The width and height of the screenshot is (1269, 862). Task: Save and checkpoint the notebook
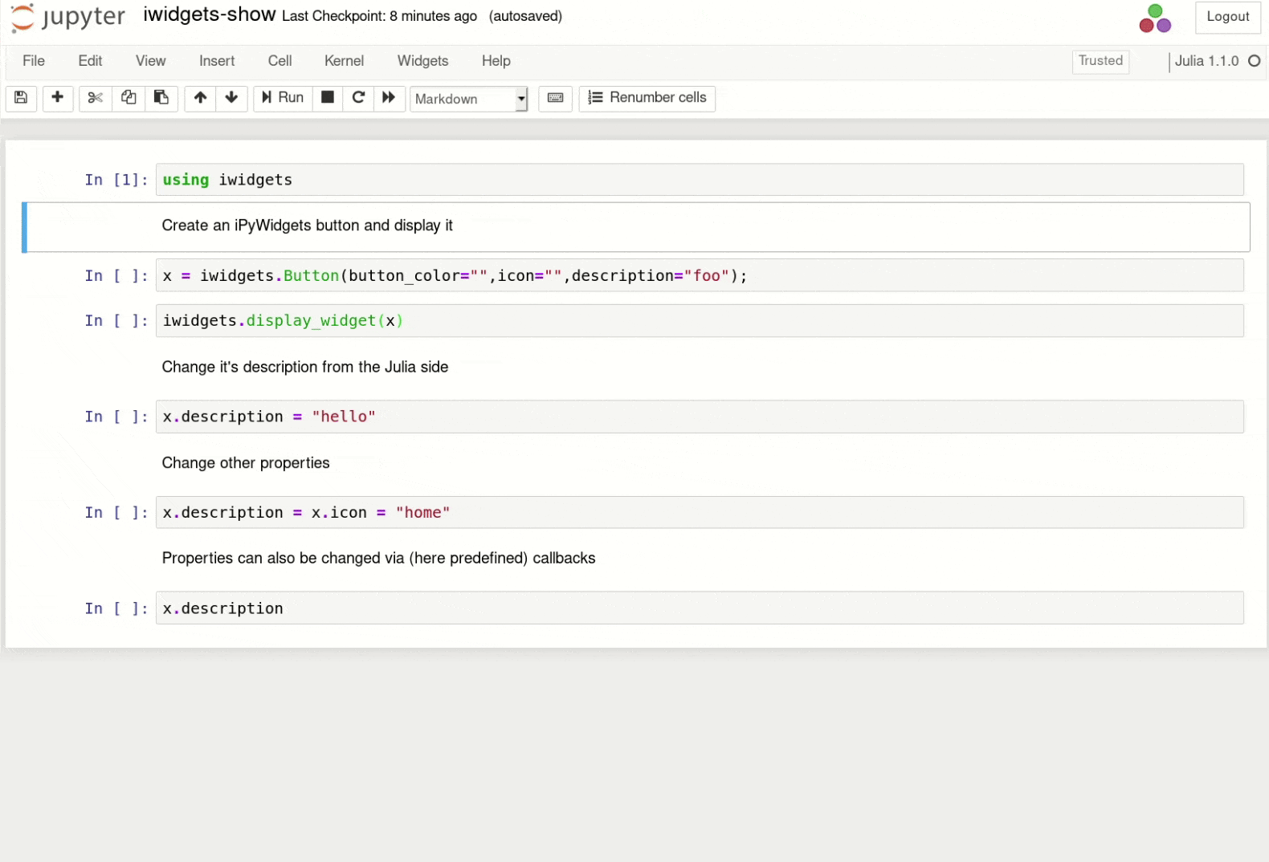[x=21, y=98]
